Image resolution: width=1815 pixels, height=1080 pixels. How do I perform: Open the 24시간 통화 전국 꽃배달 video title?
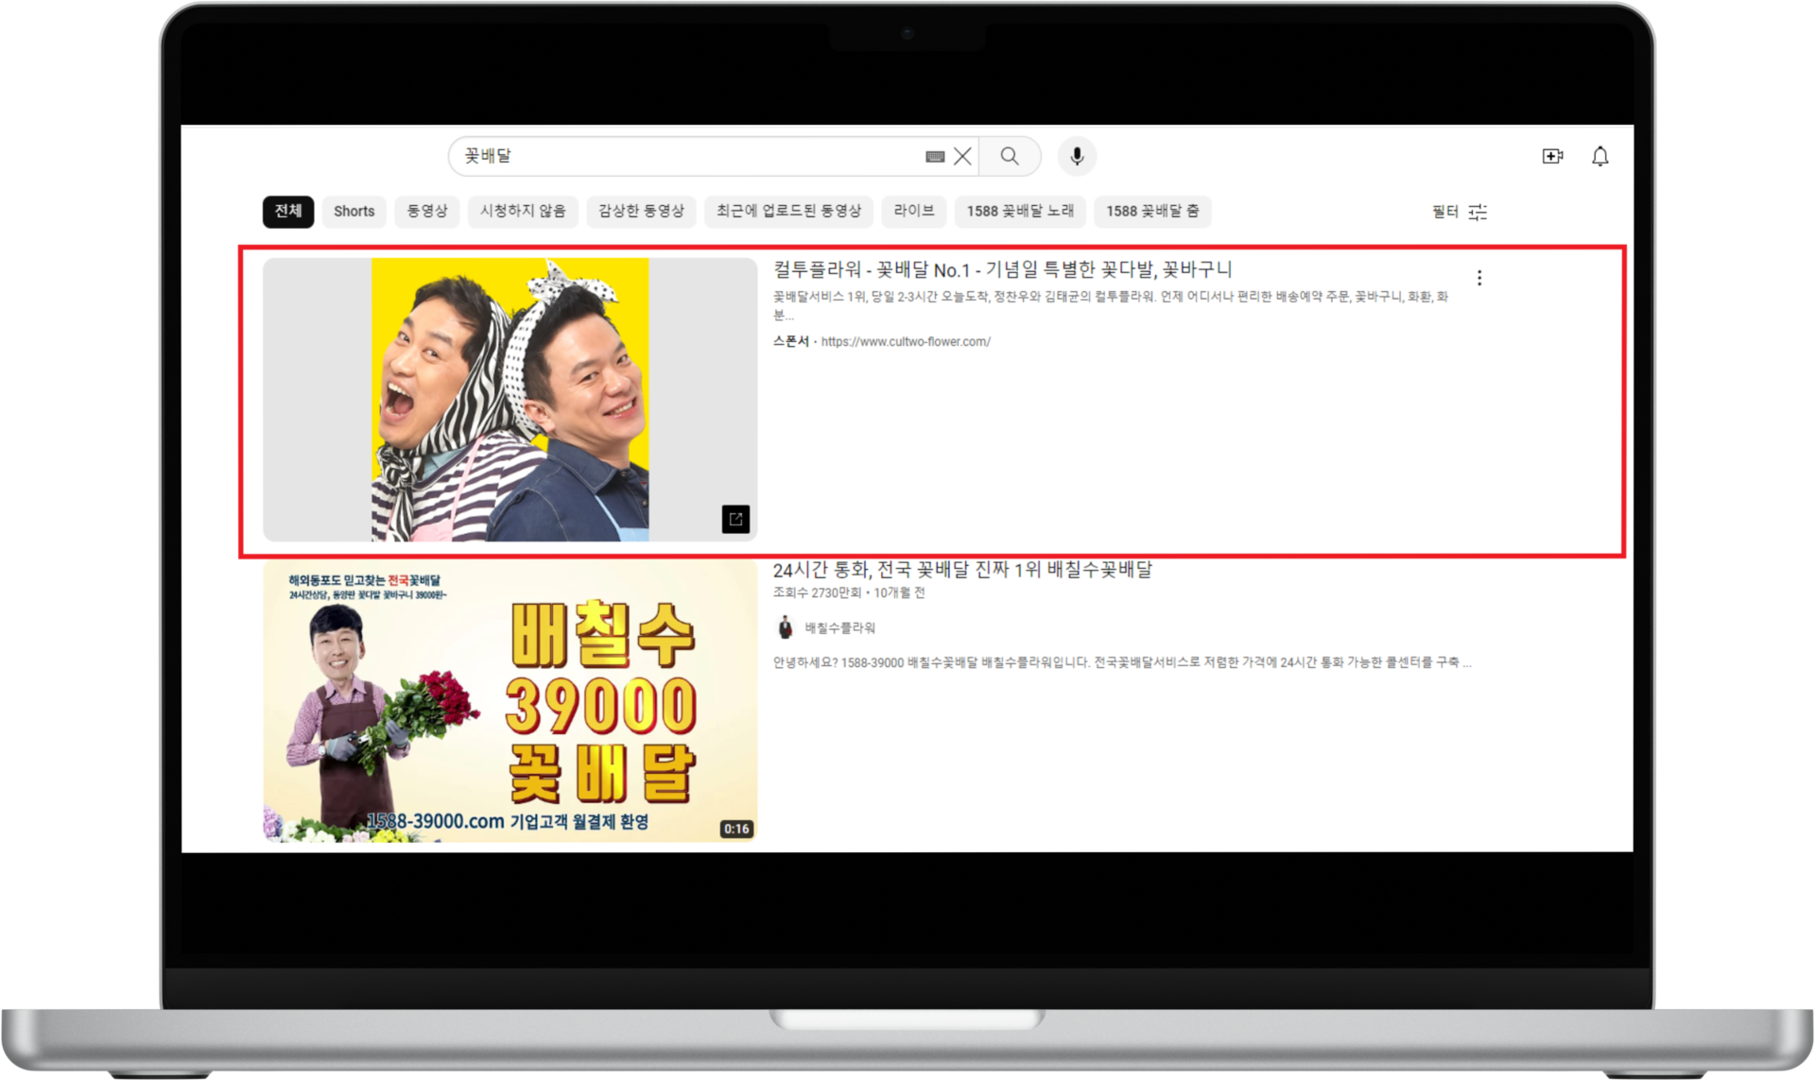pos(962,570)
